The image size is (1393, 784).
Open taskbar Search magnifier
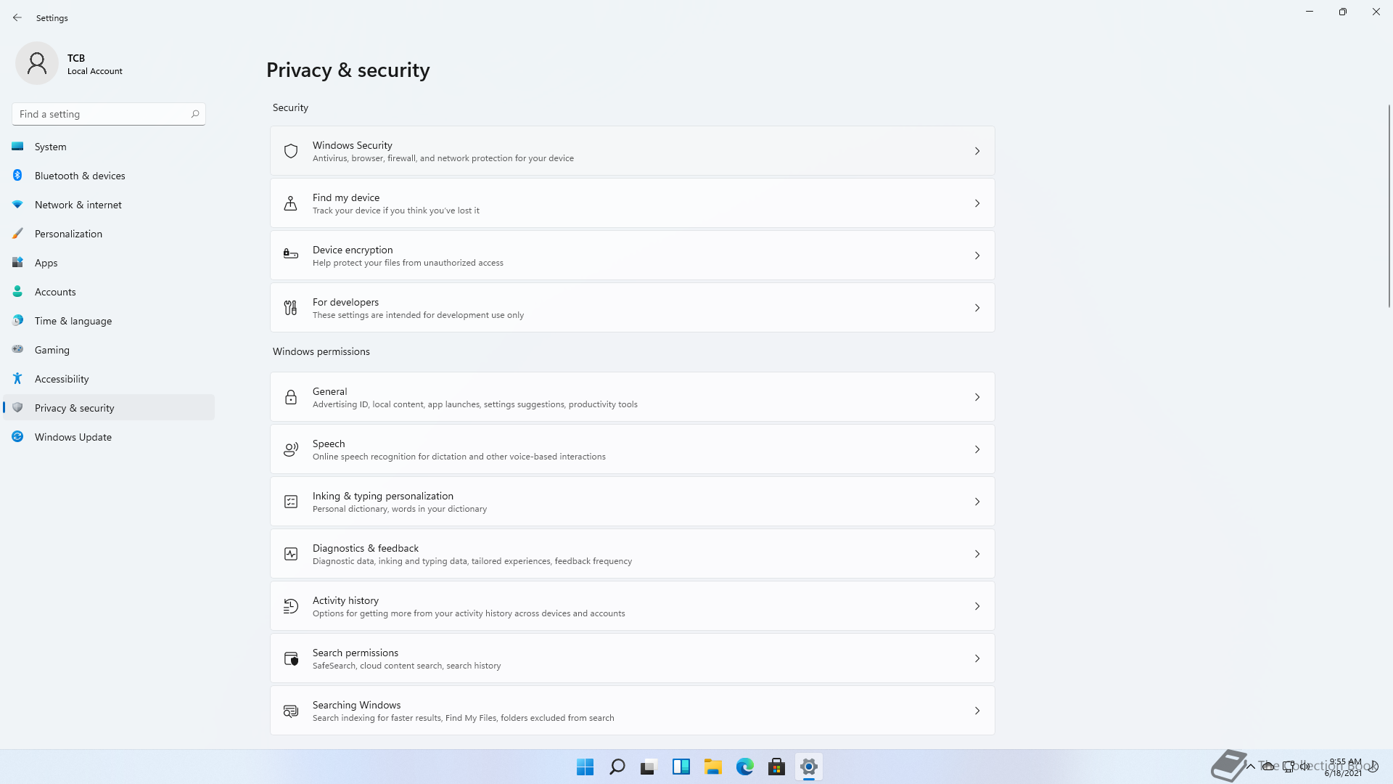(x=617, y=767)
